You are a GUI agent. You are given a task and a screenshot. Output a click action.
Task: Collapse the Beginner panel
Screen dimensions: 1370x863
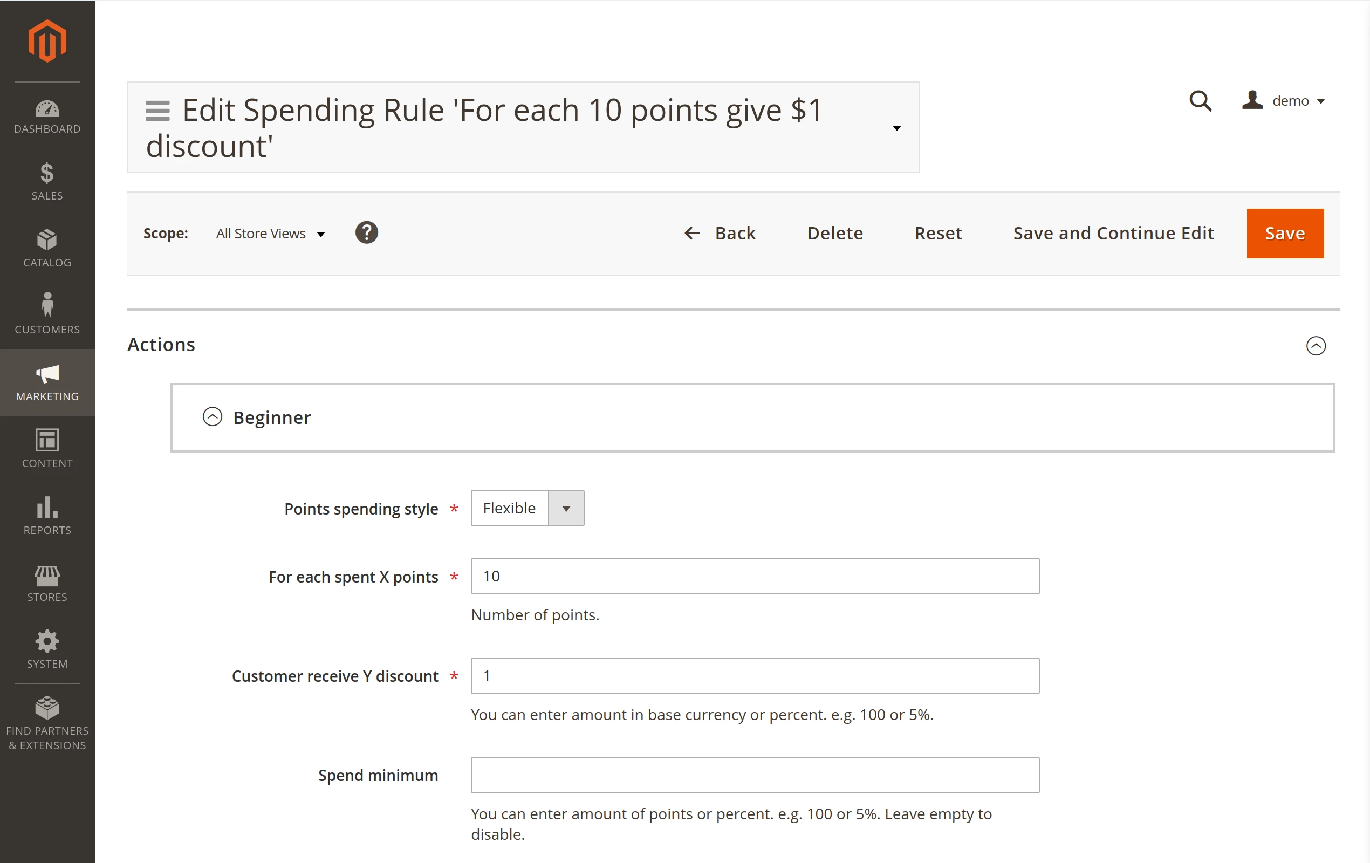(213, 416)
